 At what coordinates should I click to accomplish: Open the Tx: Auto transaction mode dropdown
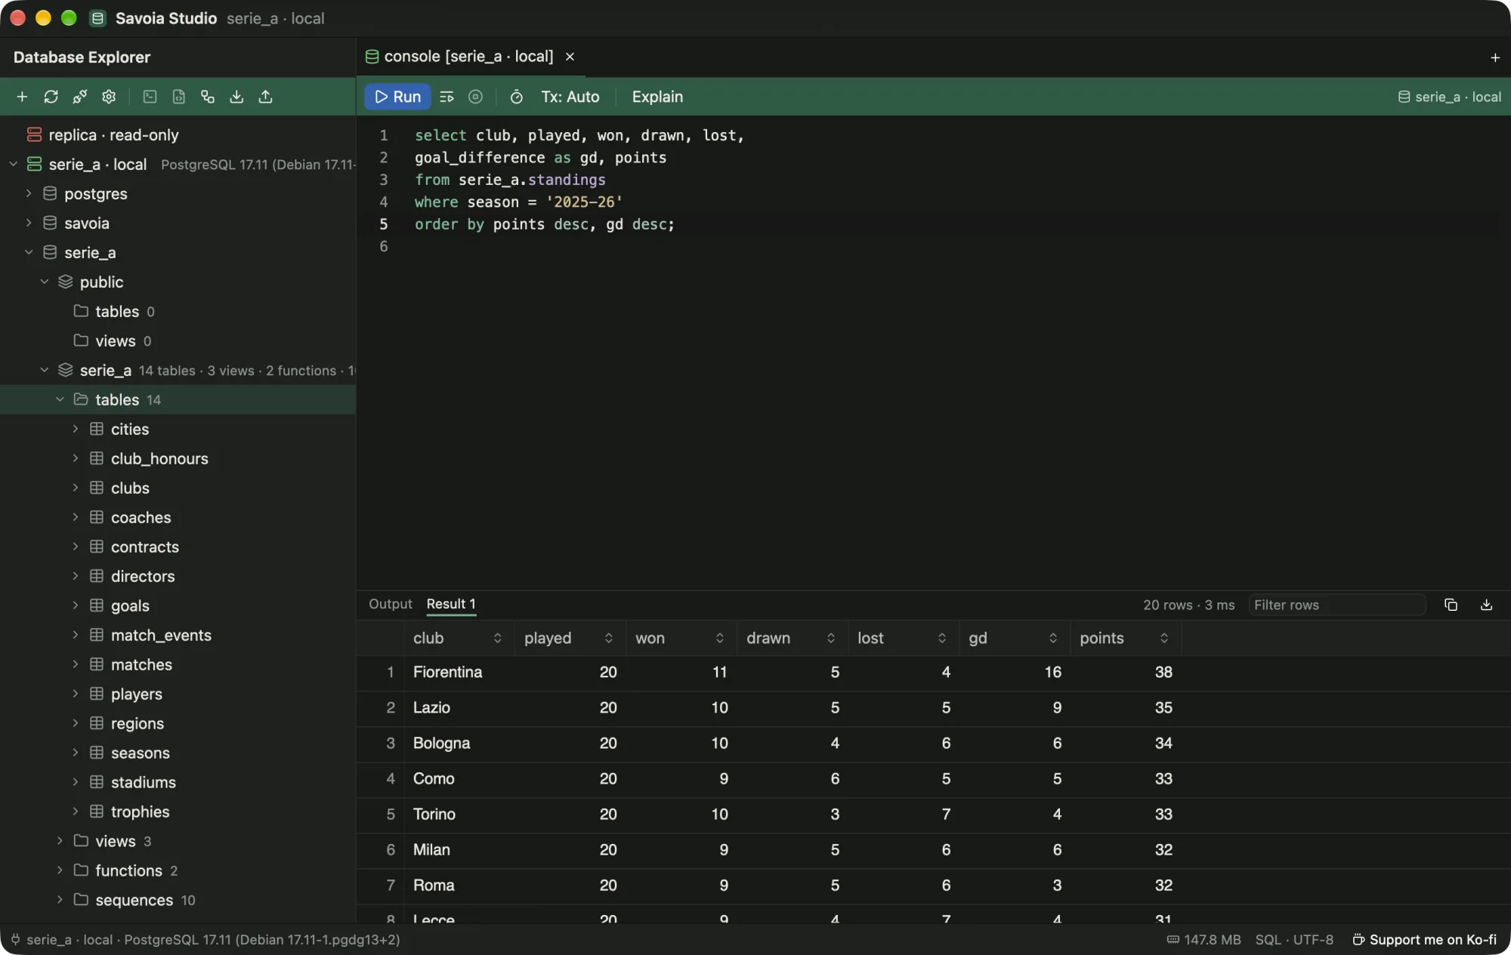click(x=570, y=97)
